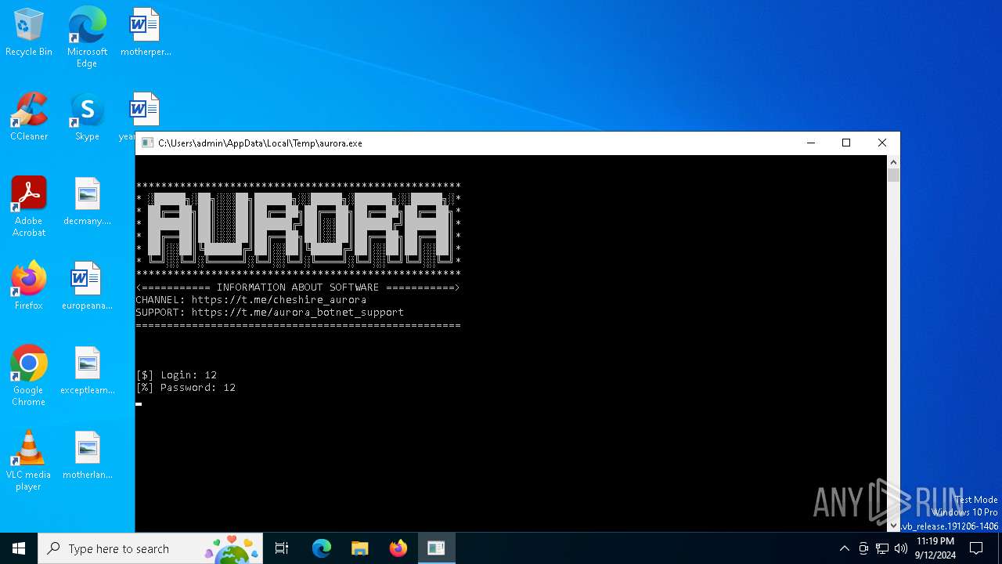
Task: Click the console scrollbar up arrow
Action: (x=893, y=162)
